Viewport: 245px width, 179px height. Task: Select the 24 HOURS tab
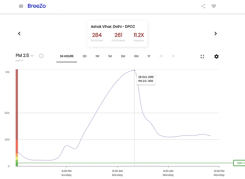67,56
